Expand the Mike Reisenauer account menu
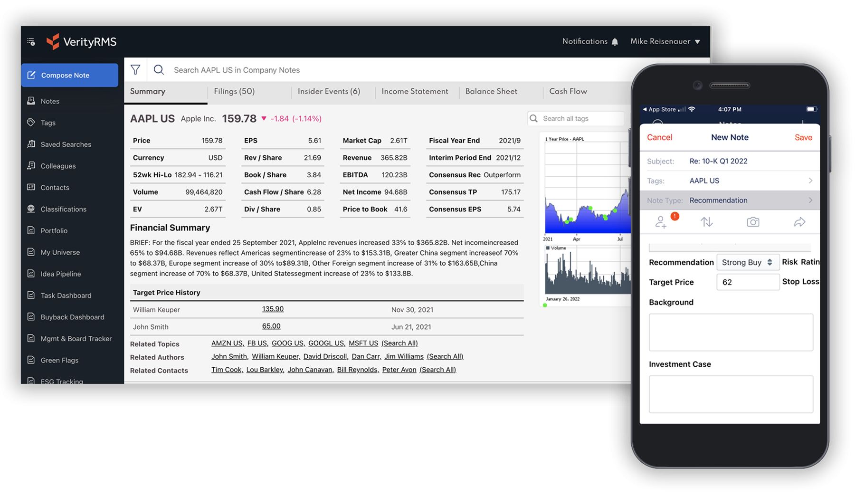 point(665,41)
